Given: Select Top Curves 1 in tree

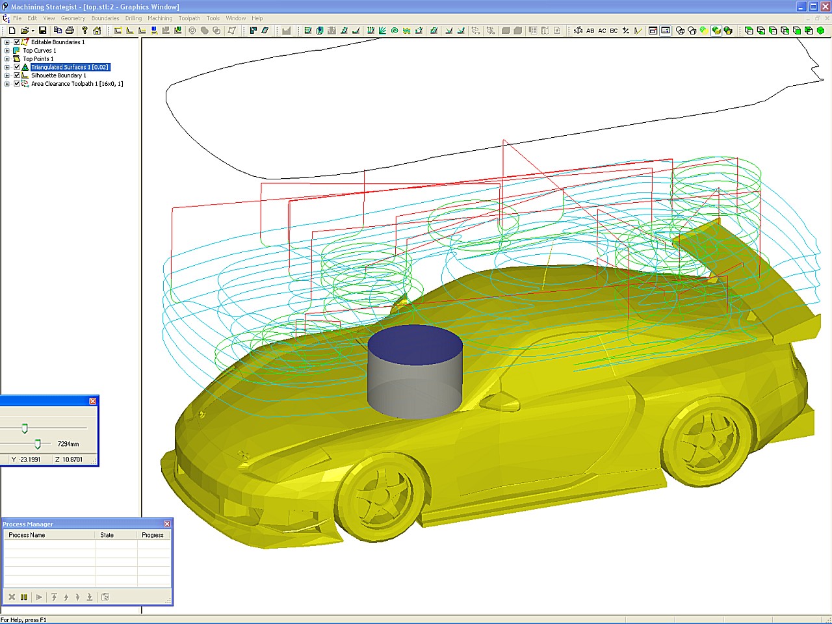Looking at the screenshot, I should pos(40,51).
